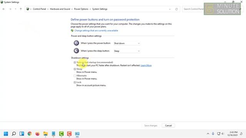Launch Firefox from taskbar
Screen dimensions: 246x138
click(x=38, y=134)
